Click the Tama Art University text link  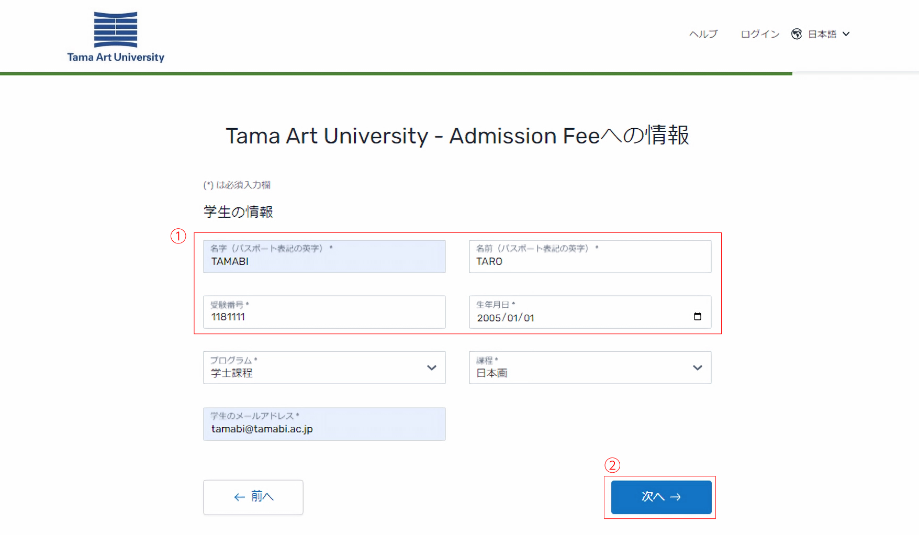pyautogui.click(x=116, y=57)
